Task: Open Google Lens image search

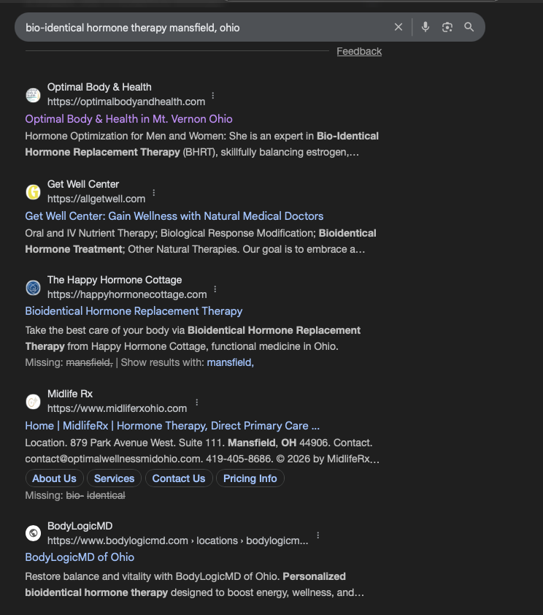Action: pos(449,26)
